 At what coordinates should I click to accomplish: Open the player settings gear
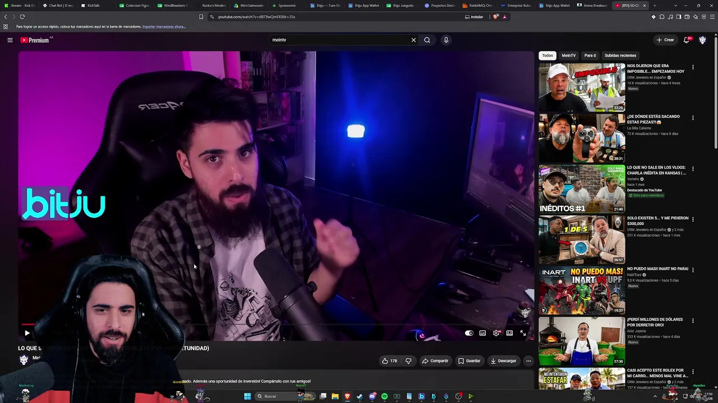(x=496, y=333)
